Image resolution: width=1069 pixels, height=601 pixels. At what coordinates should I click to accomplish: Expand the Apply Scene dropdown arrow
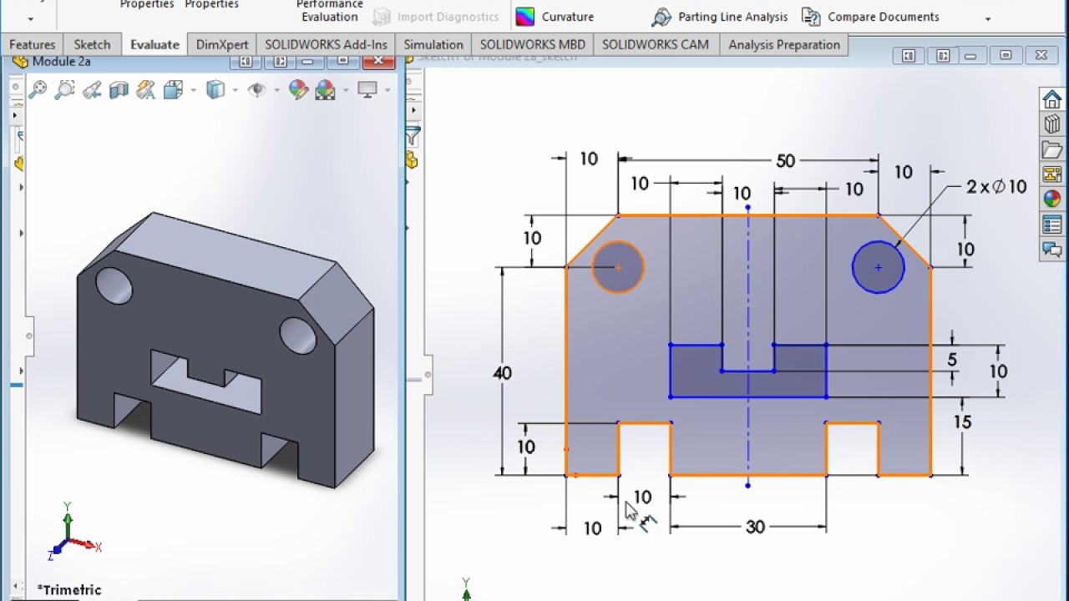click(345, 90)
